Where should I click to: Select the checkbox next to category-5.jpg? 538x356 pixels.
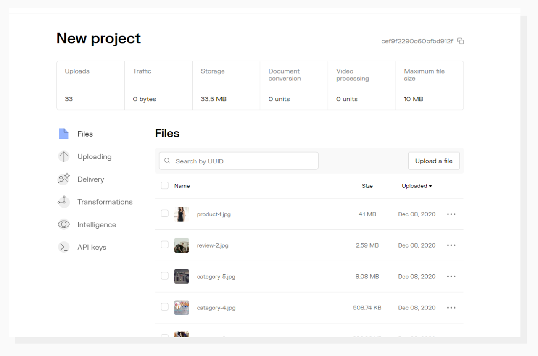tap(164, 276)
